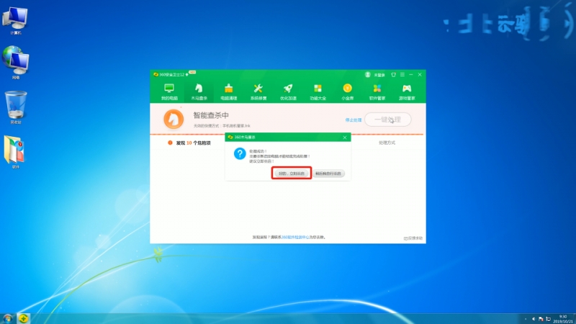Click the user avatar login icon
The width and height of the screenshot is (576, 324).
(368, 75)
